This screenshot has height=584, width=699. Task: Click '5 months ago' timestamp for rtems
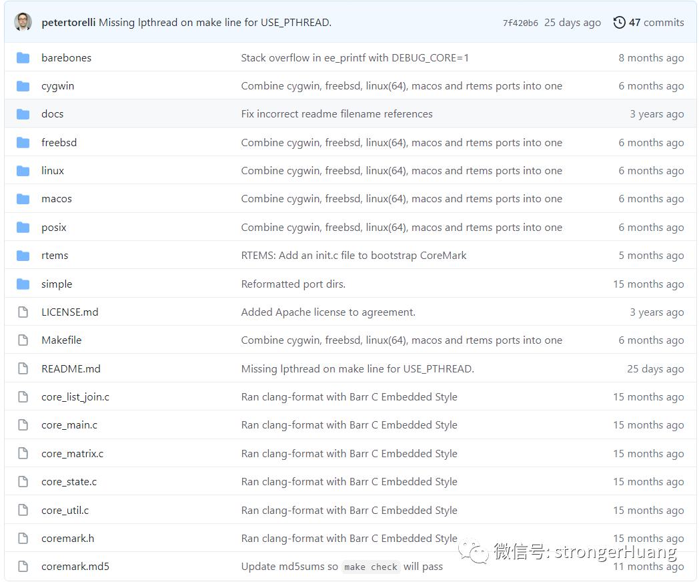[x=651, y=255]
